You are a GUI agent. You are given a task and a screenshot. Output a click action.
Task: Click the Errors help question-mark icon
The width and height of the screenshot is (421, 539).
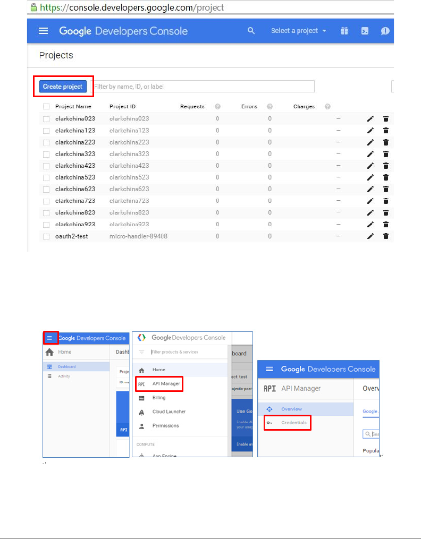270,107
